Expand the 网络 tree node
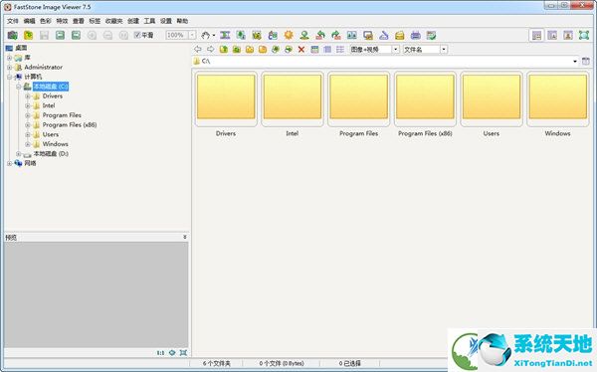The height and width of the screenshot is (372, 597). tap(10, 163)
